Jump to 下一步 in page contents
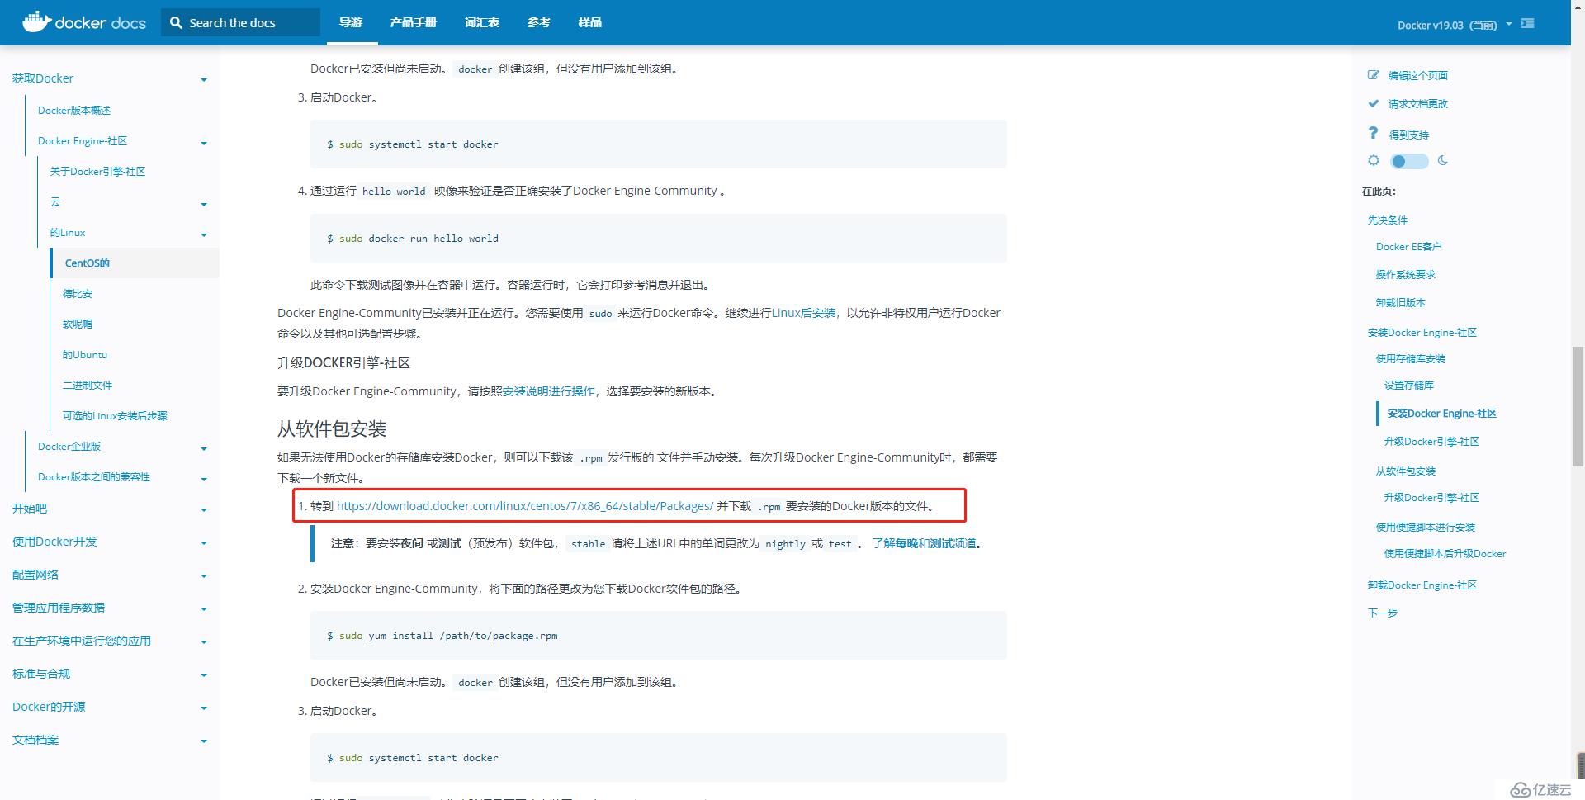 coord(1383,613)
